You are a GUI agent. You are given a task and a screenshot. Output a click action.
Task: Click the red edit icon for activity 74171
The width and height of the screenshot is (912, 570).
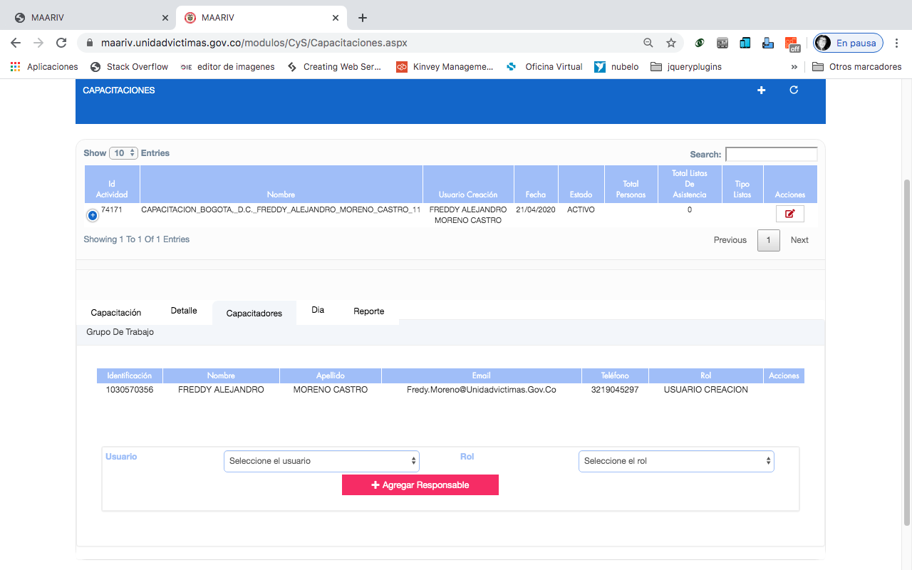click(789, 214)
